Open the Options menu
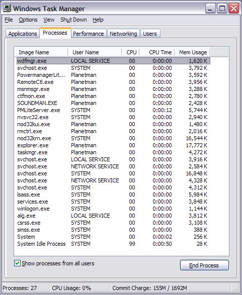This screenshot has height=295, width=242. 28,20
